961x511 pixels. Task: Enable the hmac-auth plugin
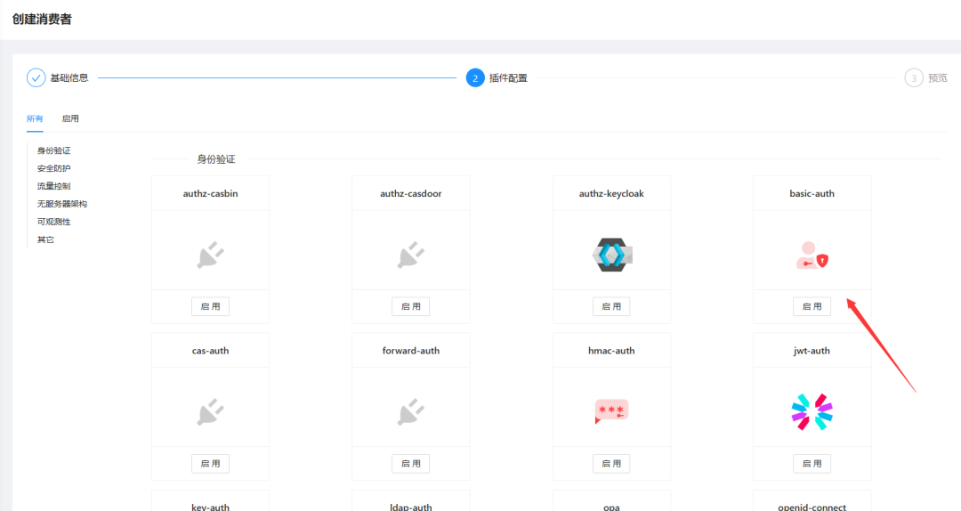click(x=611, y=463)
